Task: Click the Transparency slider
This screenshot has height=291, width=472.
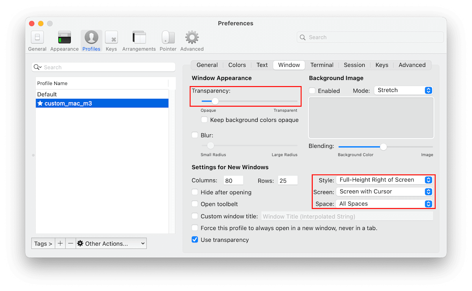Action: [x=249, y=101]
